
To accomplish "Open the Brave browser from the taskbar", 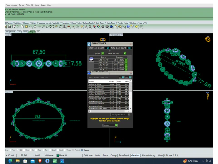I will coord(40,161).
